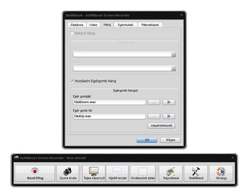Open the Eszköz device dropdown

(x=124, y=54)
